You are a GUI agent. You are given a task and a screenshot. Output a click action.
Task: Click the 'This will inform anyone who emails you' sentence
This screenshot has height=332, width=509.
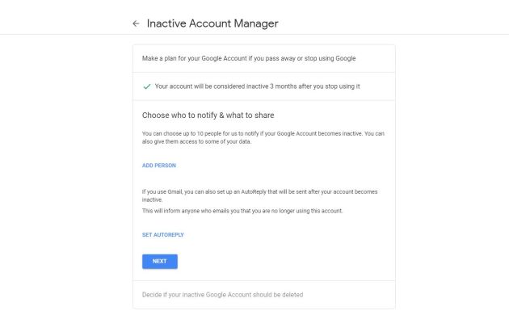tap(242, 211)
